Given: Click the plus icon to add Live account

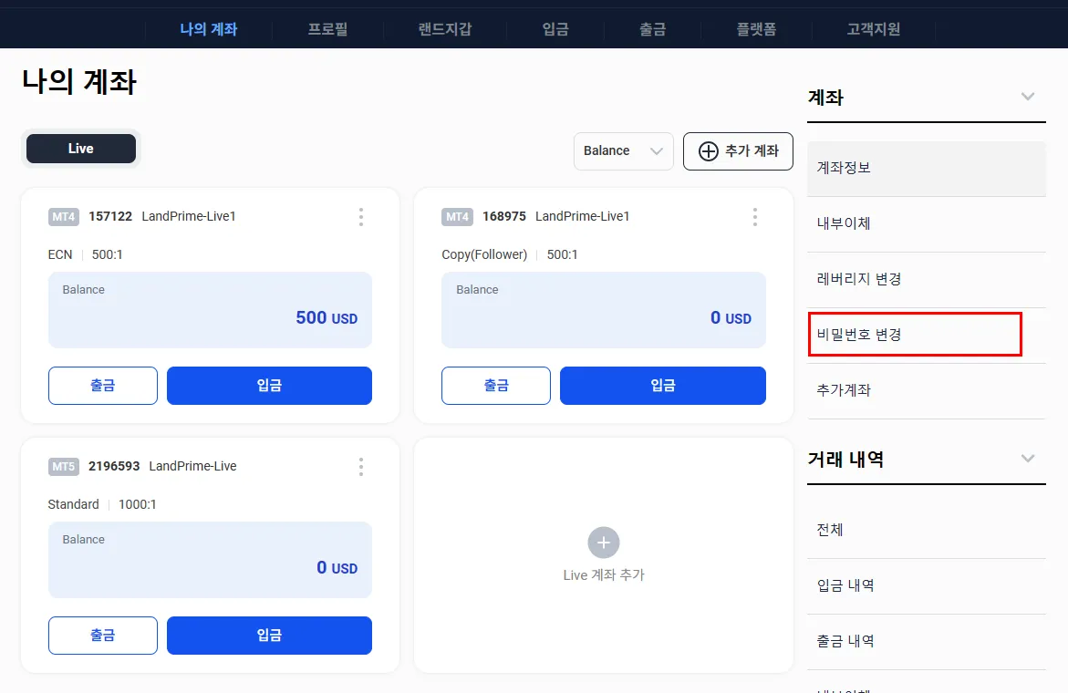Looking at the screenshot, I should (x=603, y=543).
